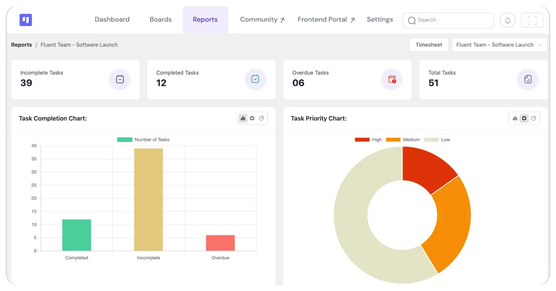Switch to the Dashboard tab
Image resolution: width=556 pixels, height=291 pixels.
[x=112, y=19]
